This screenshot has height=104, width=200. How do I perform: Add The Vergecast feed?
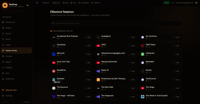tap(132, 97)
